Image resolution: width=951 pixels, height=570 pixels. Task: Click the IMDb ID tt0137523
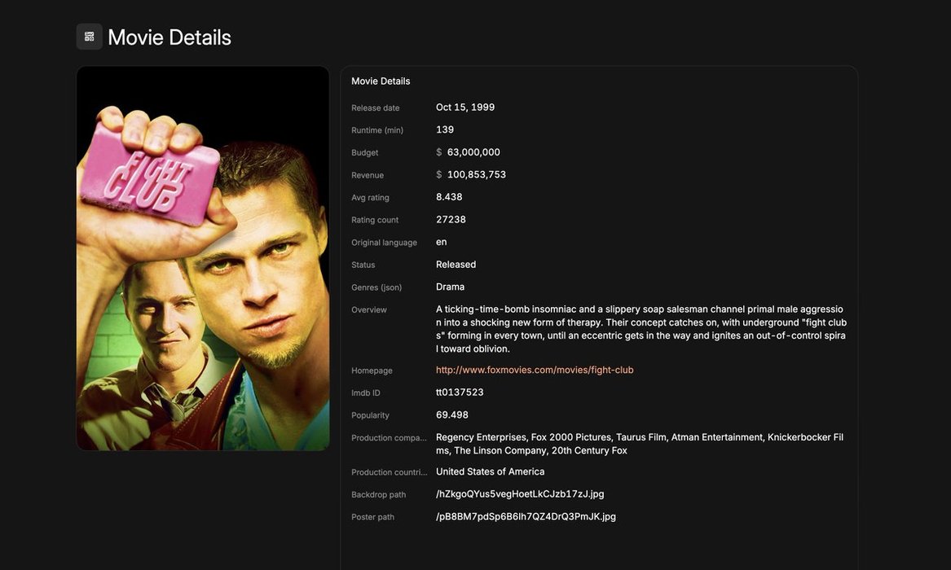coord(460,392)
